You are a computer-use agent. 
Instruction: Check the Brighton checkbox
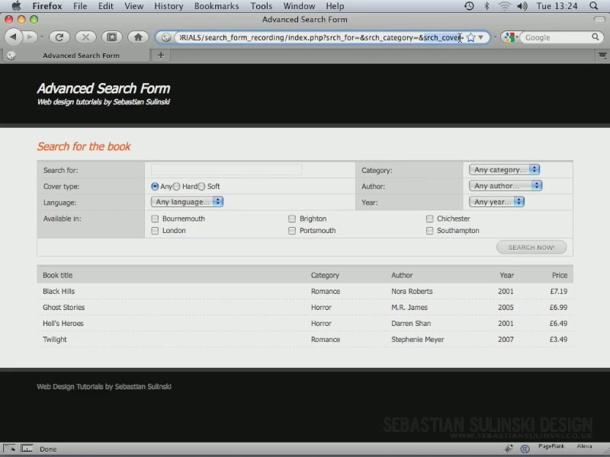(x=292, y=219)
